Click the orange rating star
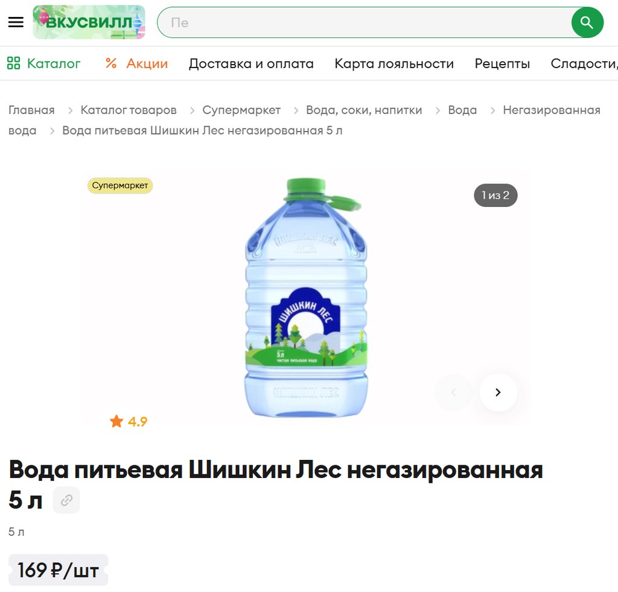Screen dimensions: 618x592 pos(116,421)
